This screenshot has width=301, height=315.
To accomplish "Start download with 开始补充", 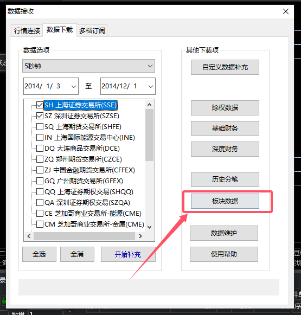I will 128,254.
